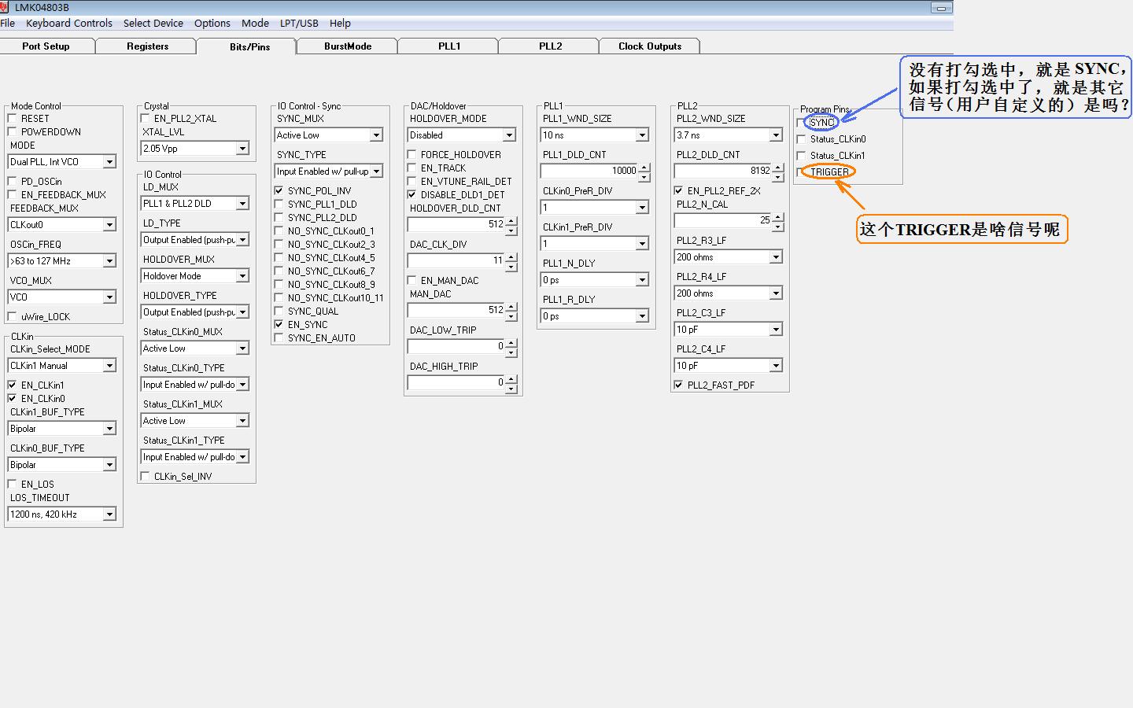Click the DAC_CLK_DIV input field

(x=456, y=260)
